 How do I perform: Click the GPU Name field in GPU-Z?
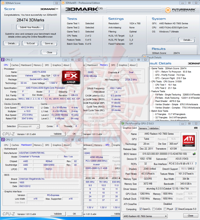coord(159,134)
